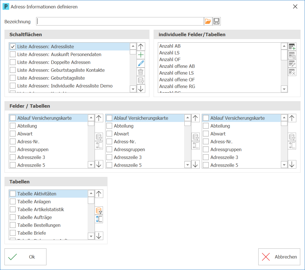
Task: Close the Adress-Informationen definieren dialog
Action: 295,7
